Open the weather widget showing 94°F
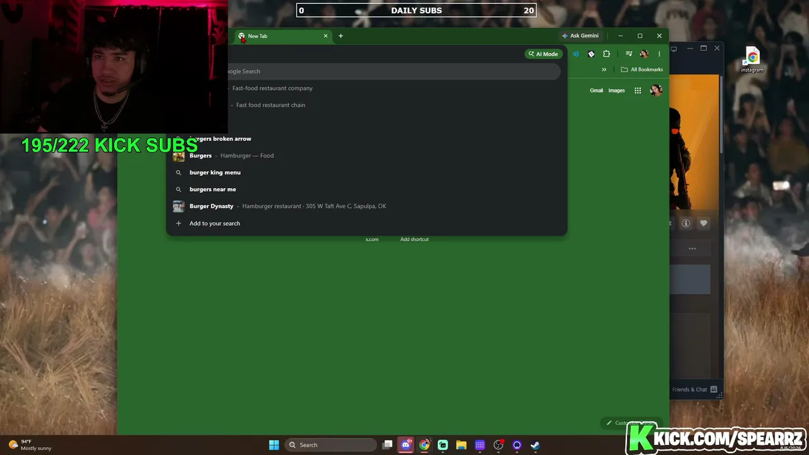This screenshot has width=809, height=455. tap(30, 445)
